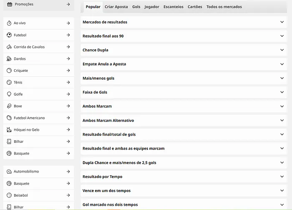Expand Vence em um dos tempos market
Screen dimensions: 292x210
coord(184,190)
